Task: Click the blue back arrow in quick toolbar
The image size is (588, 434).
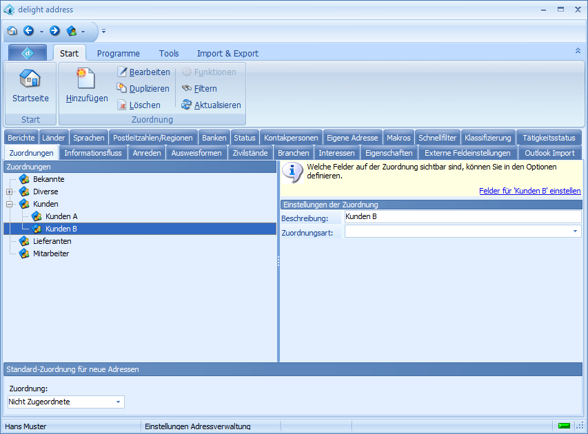Action: tap(28, 31)
